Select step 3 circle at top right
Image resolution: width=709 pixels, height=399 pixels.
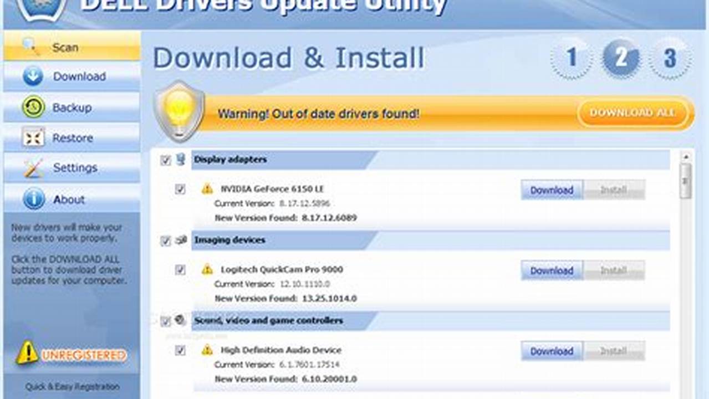coord(669,57)
